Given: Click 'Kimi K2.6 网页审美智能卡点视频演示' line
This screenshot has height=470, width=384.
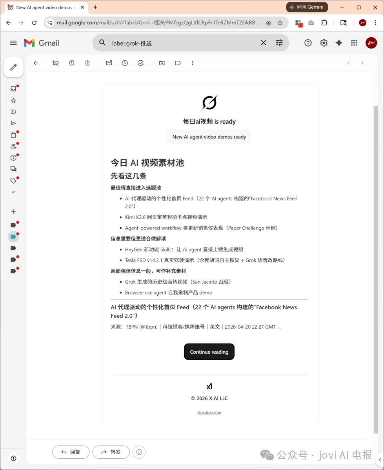Looking at the screenshot, I should click(x=166, y=217).
